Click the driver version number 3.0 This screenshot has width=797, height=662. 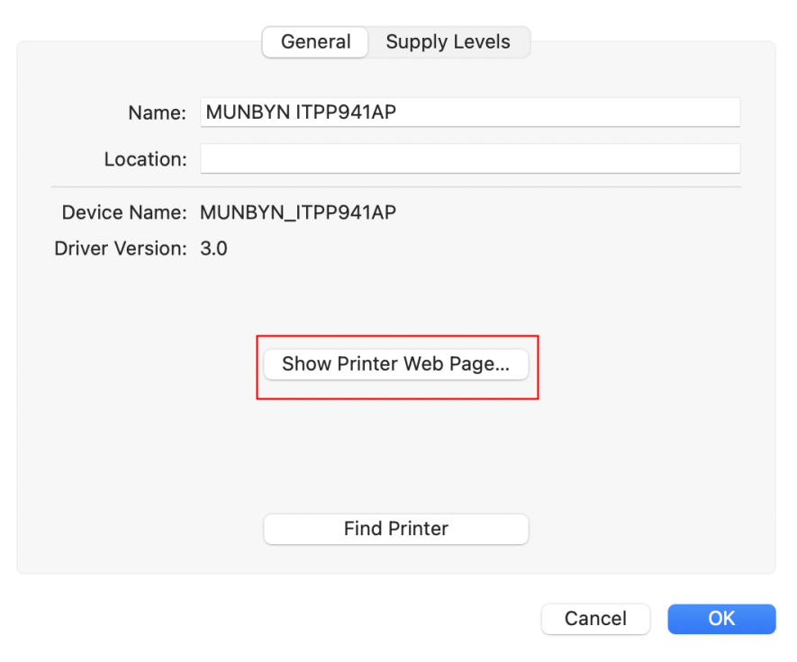click(213, 248)
